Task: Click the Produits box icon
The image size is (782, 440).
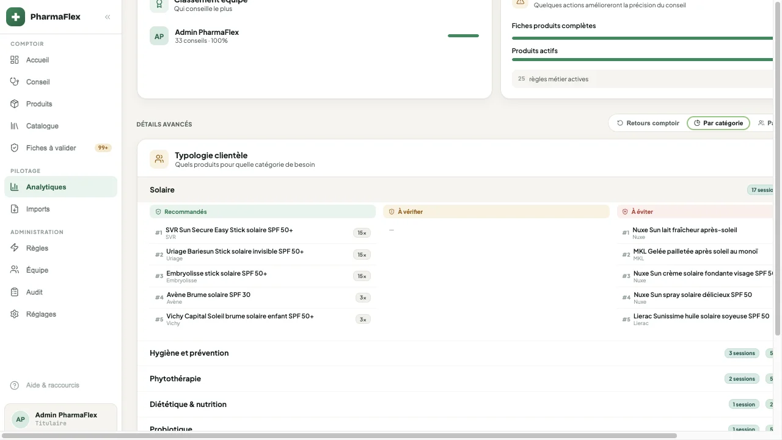Action: pyautogui.click(x=15, y=104)
